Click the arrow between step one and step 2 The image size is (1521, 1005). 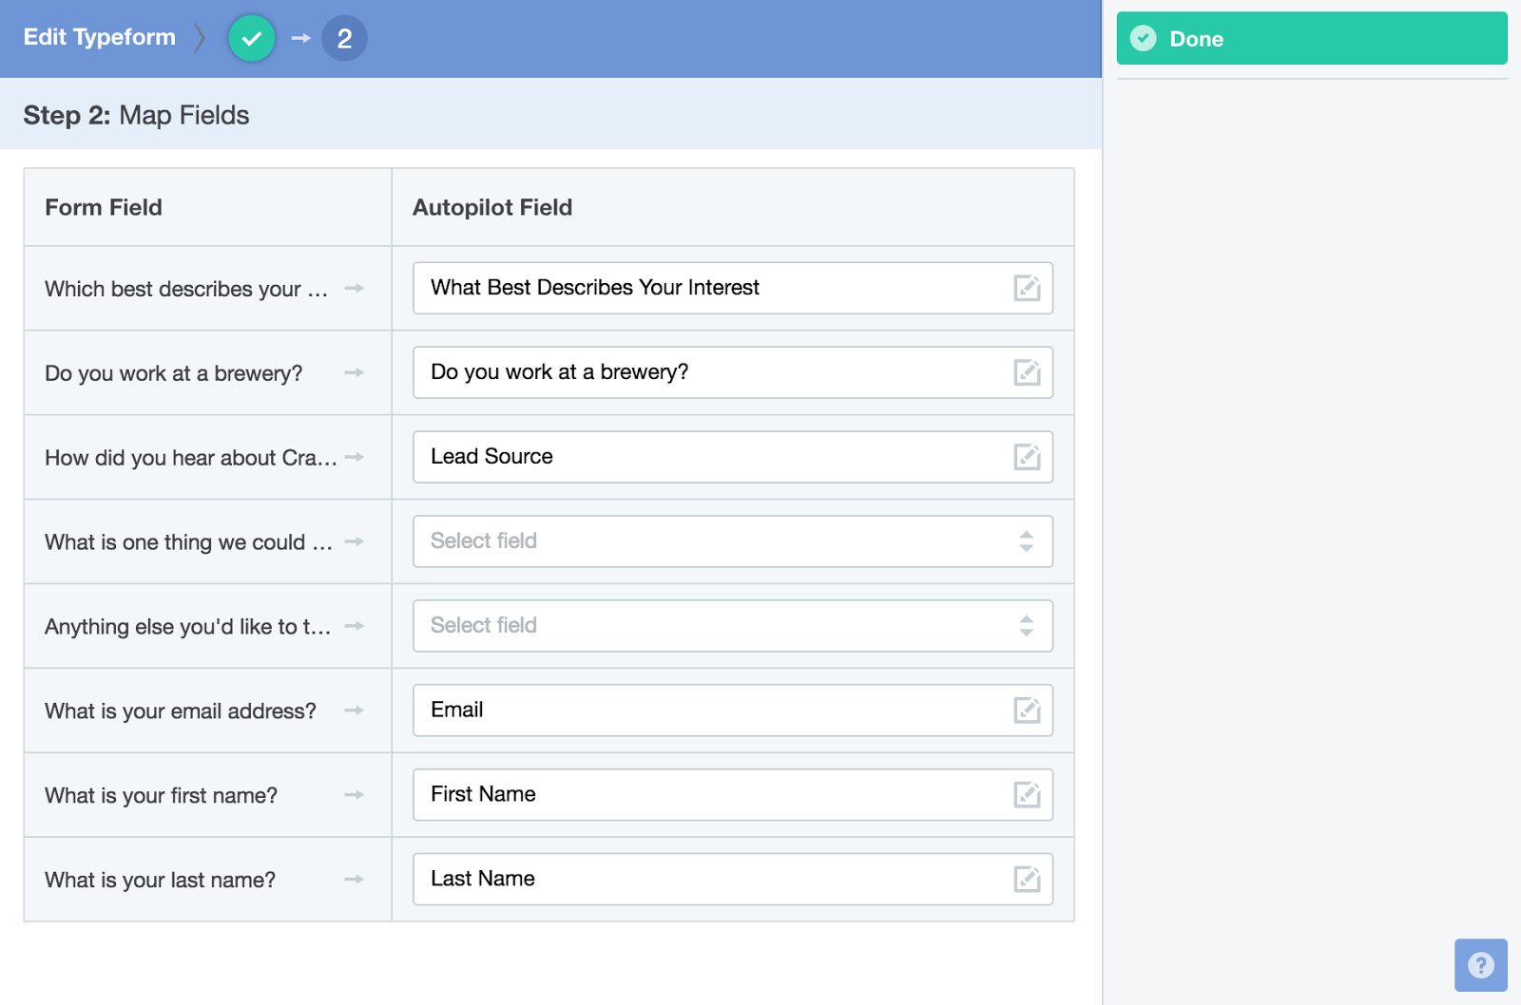[x=301, y=38]
